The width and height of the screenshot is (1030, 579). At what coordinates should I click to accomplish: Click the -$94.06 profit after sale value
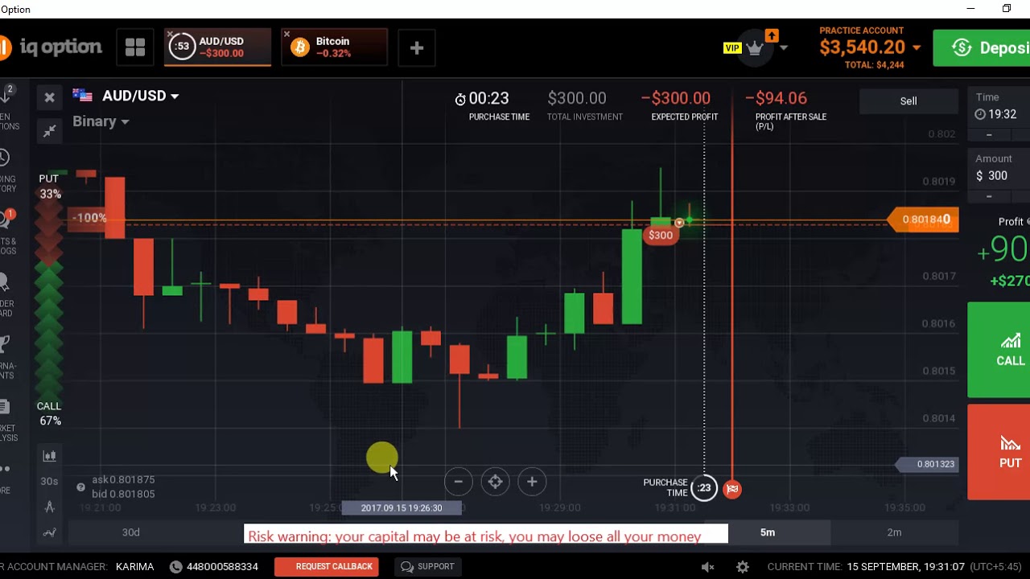click(x=776, y=98)
